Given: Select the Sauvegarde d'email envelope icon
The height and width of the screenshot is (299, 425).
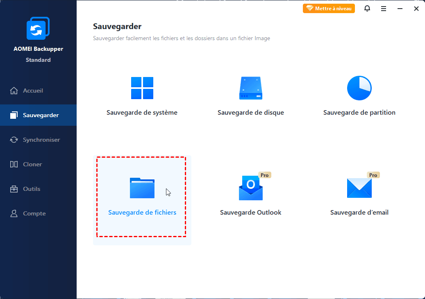Looking at the screenshot, I should coord(359,188).
